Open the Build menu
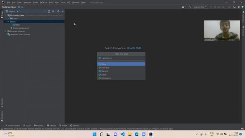Image resolution: width=245 pixels, height=138 pixels. point(51,3)
